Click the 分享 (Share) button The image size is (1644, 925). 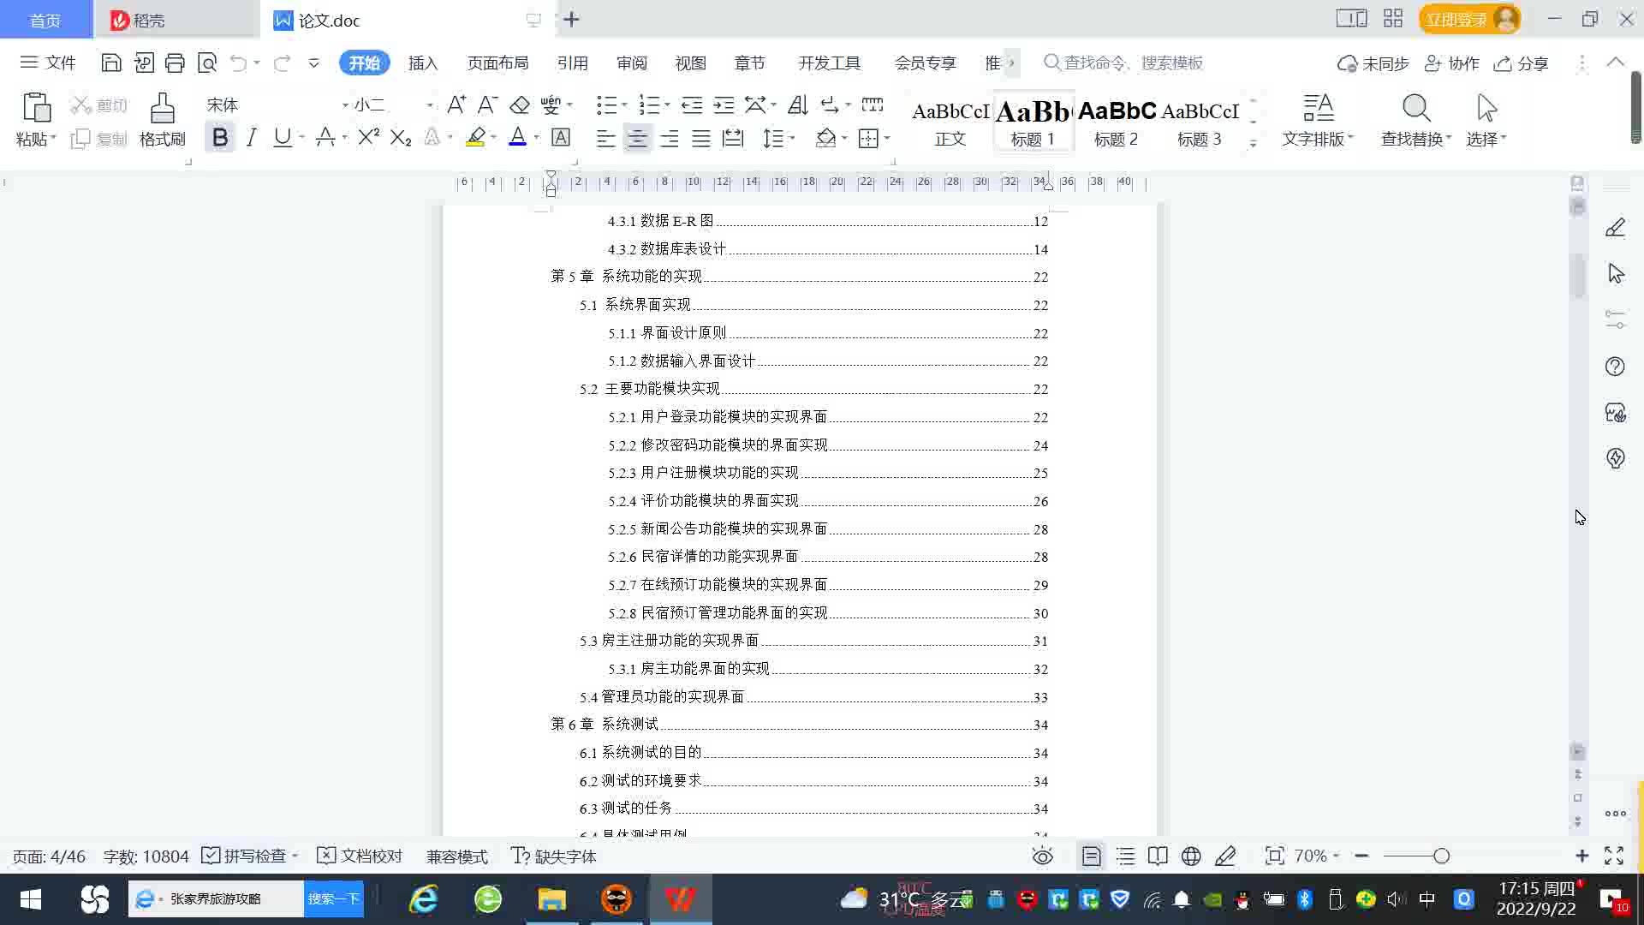pyautogui.click(x=1522, y=63)
